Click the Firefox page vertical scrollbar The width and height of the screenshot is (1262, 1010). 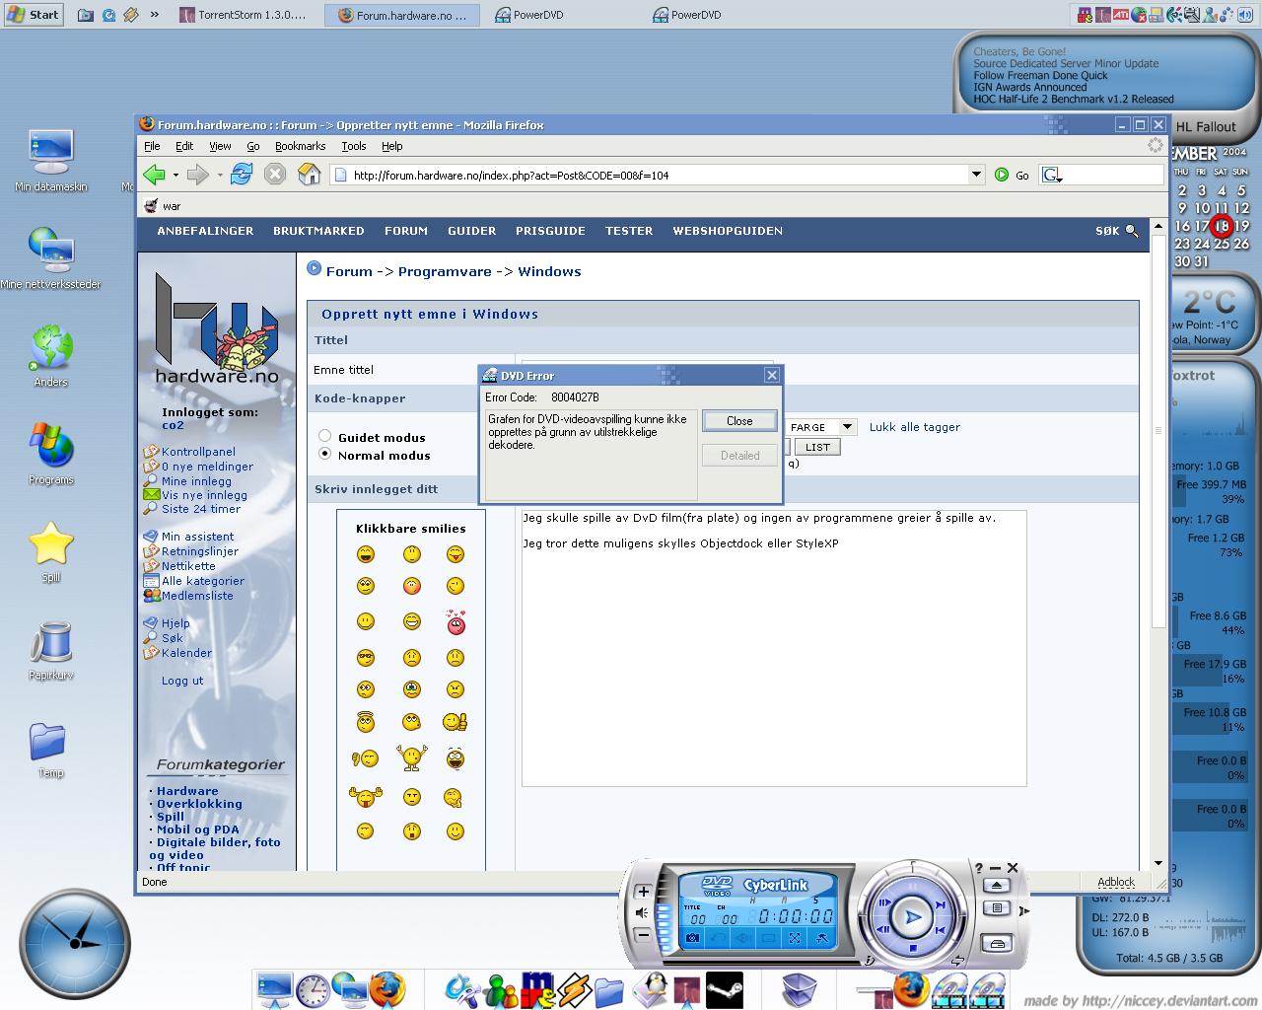tap(1158, 542)
